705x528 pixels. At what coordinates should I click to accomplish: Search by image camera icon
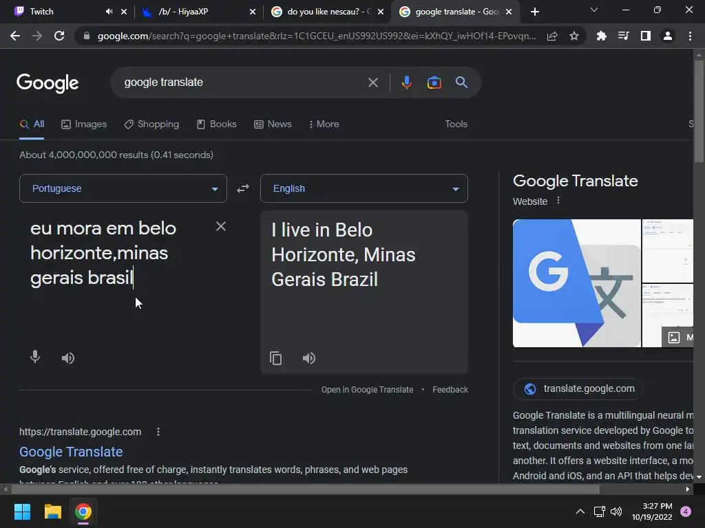pos(434,82)
